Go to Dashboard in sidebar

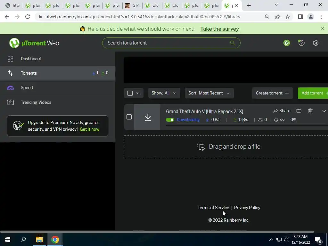point(58,59)
